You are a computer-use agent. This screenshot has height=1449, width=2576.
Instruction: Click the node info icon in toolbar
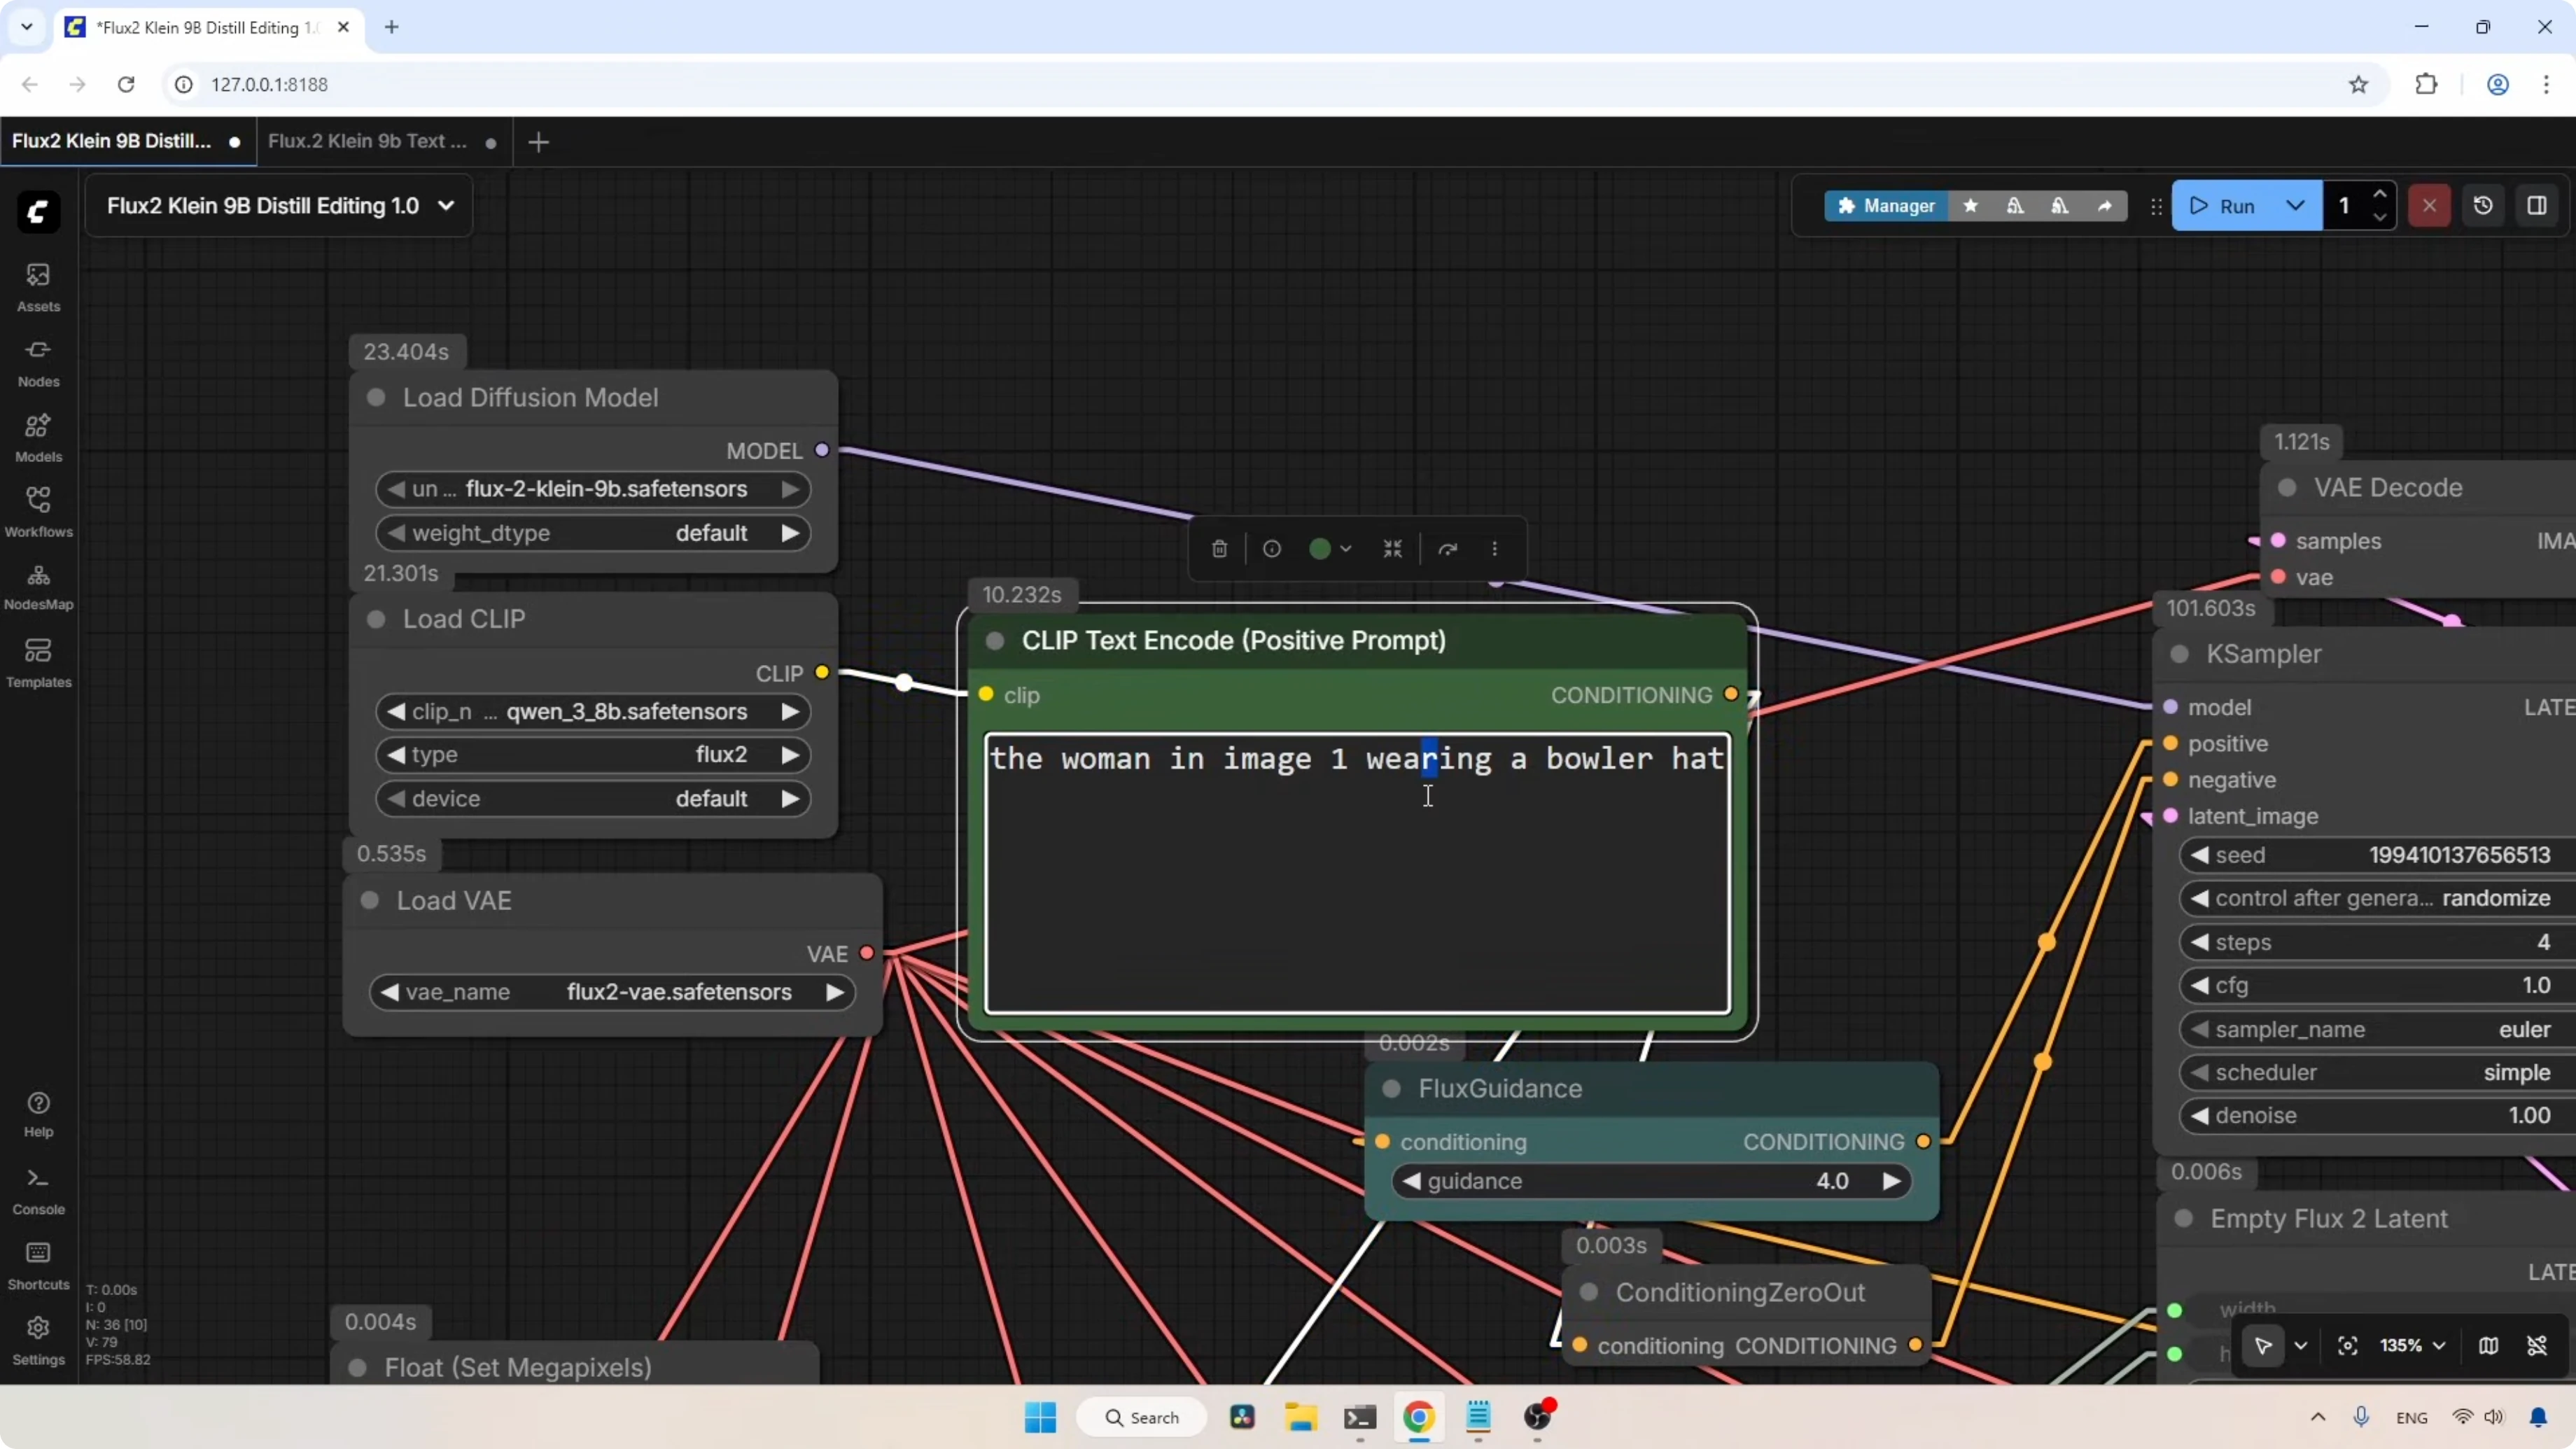[x=1272, y=549]
